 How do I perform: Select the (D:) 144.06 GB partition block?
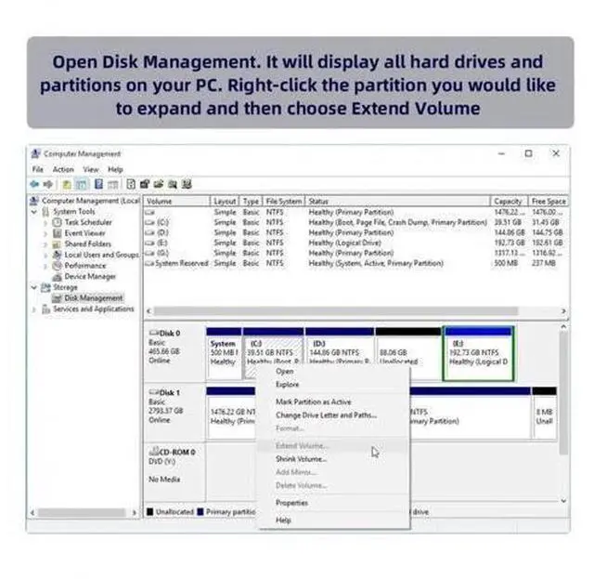pyautogui.click(x=340, y=354)
